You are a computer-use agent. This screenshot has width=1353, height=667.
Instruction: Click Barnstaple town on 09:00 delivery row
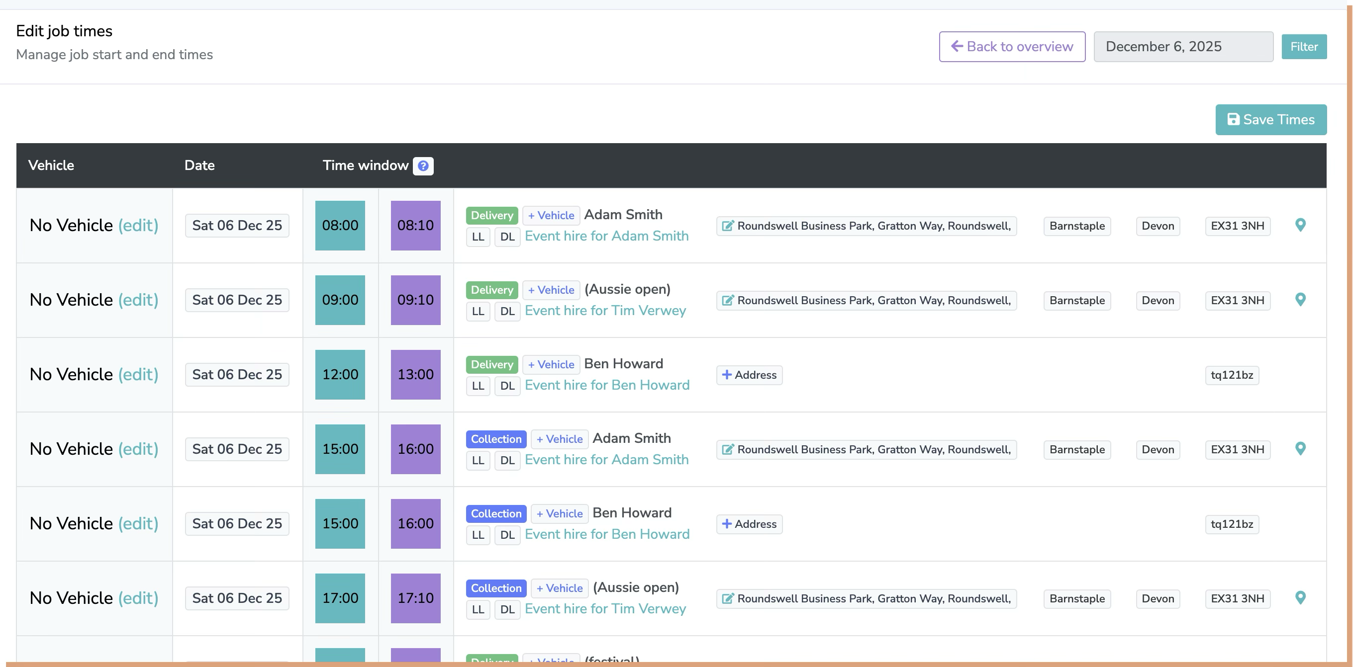coord(1077,300)
